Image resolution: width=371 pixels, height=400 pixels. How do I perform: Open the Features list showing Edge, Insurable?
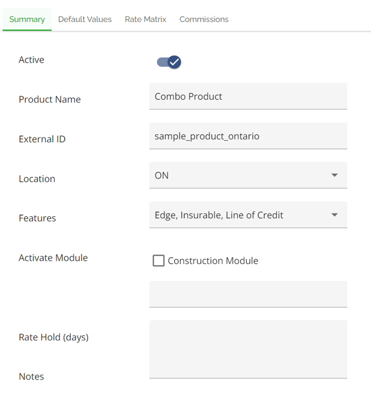(248, 215)
